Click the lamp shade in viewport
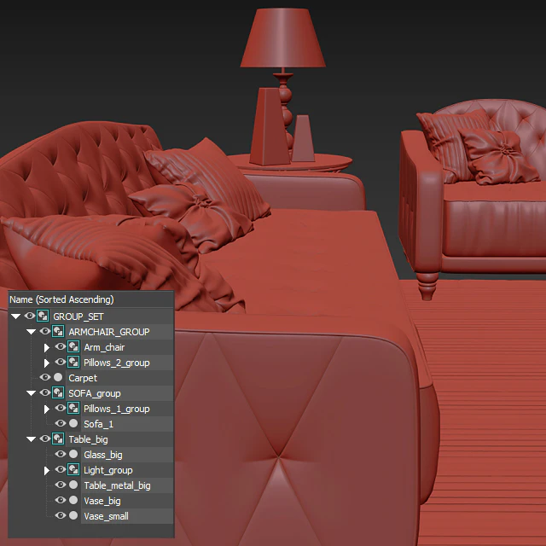 (x=282, y=38)
